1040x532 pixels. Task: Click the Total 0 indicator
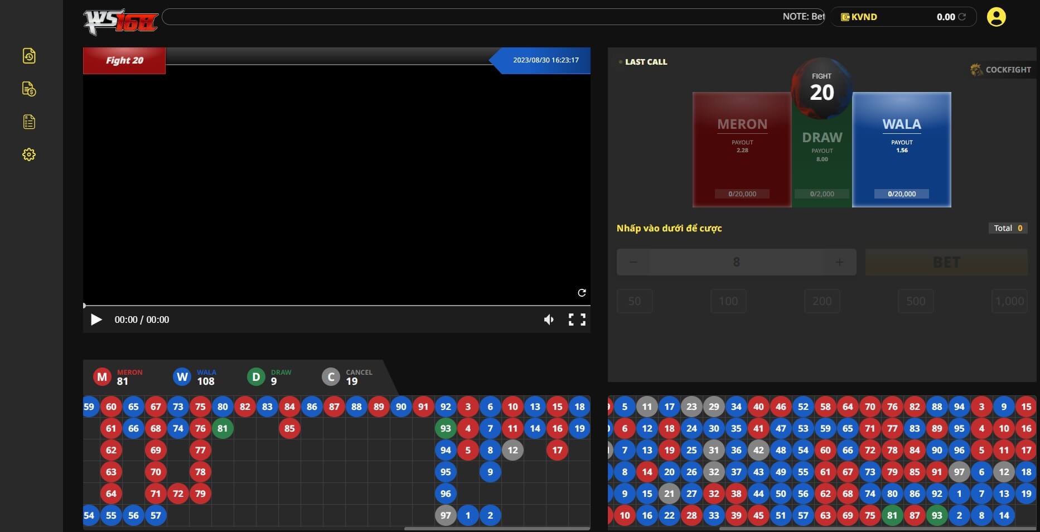(1008, 228)
